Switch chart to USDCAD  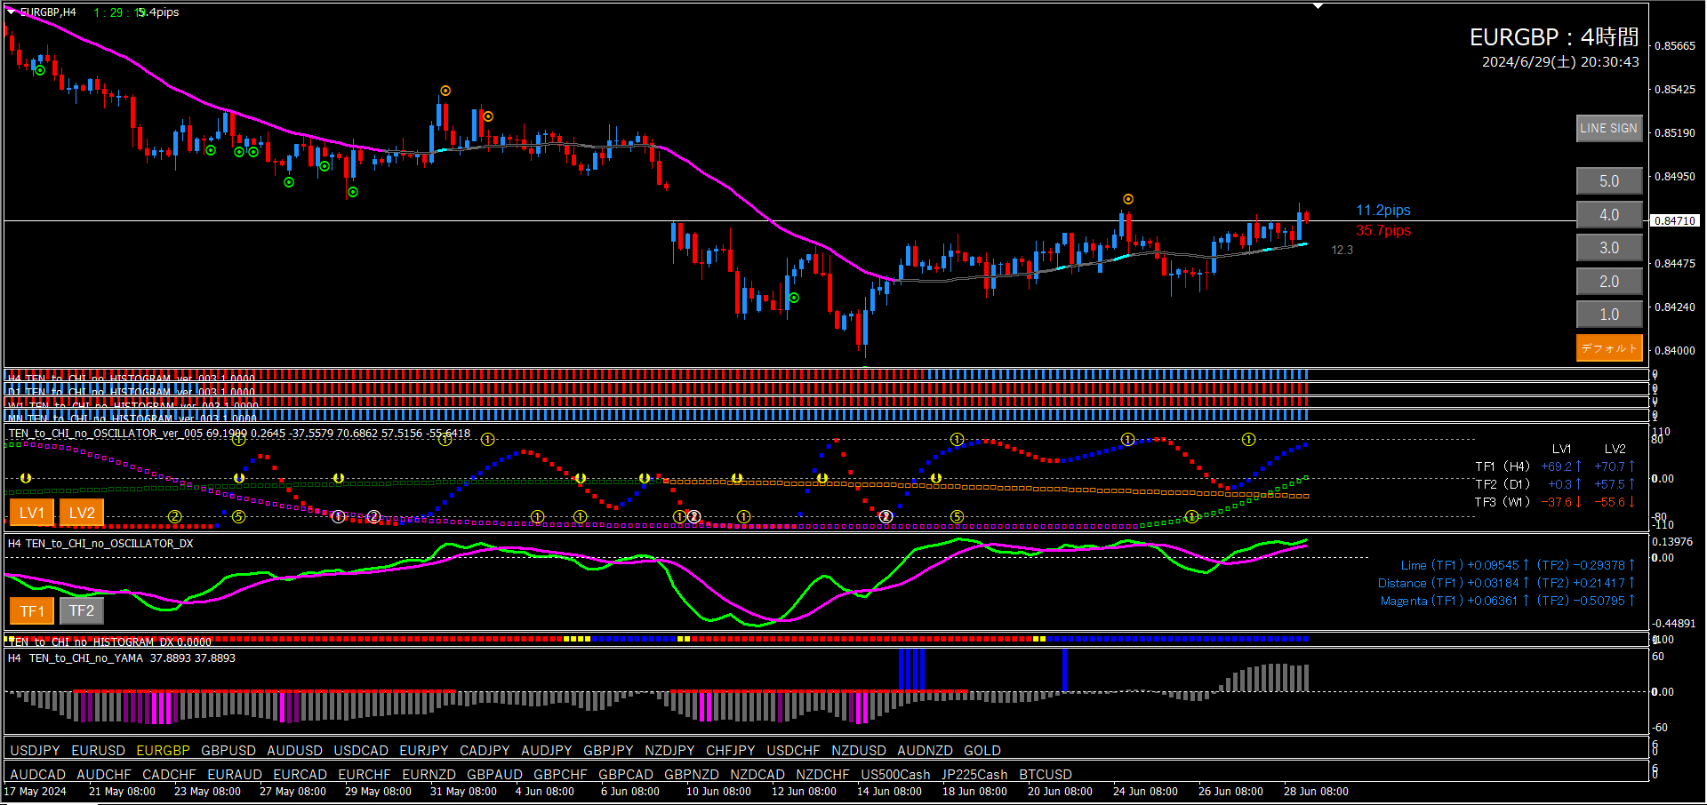[x=361, y=751]
